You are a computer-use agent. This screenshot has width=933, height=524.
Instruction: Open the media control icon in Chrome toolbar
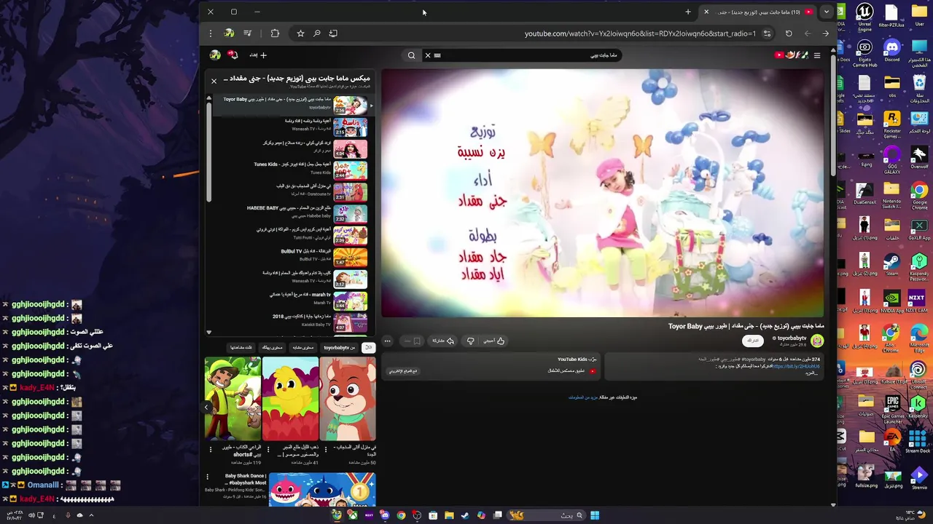tap(248, 33)
